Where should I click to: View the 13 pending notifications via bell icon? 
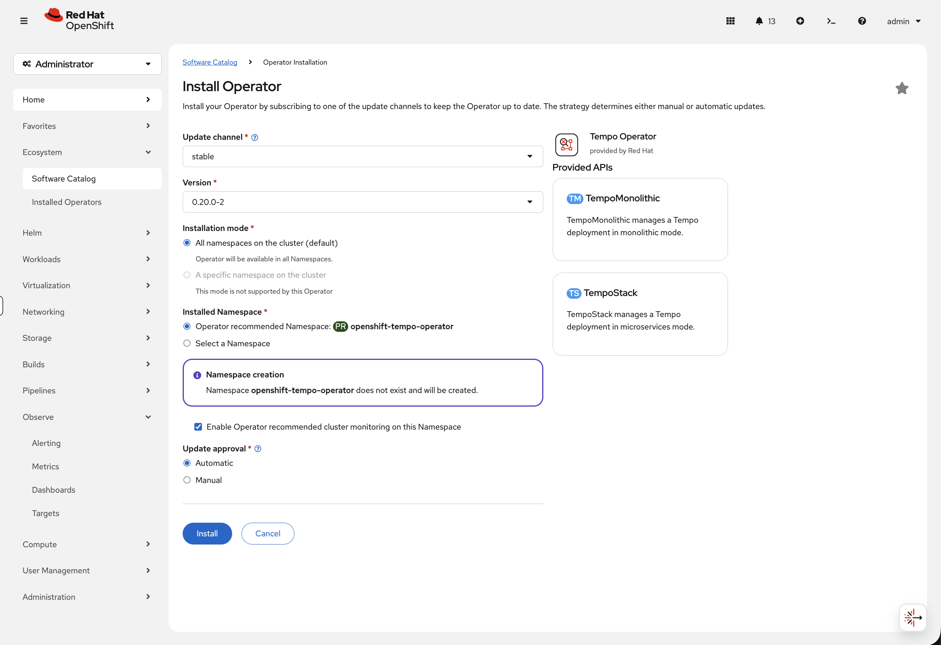tap(759, 21)
